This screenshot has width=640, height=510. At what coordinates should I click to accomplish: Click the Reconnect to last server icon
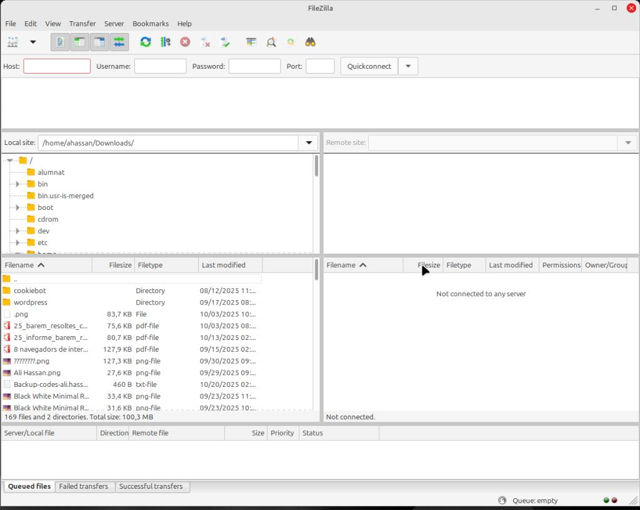click(225, 42)
